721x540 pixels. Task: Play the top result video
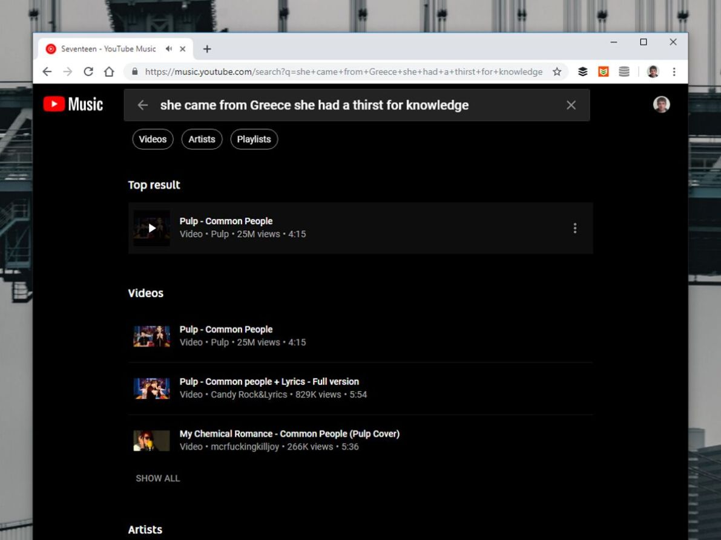pos(151,228)
